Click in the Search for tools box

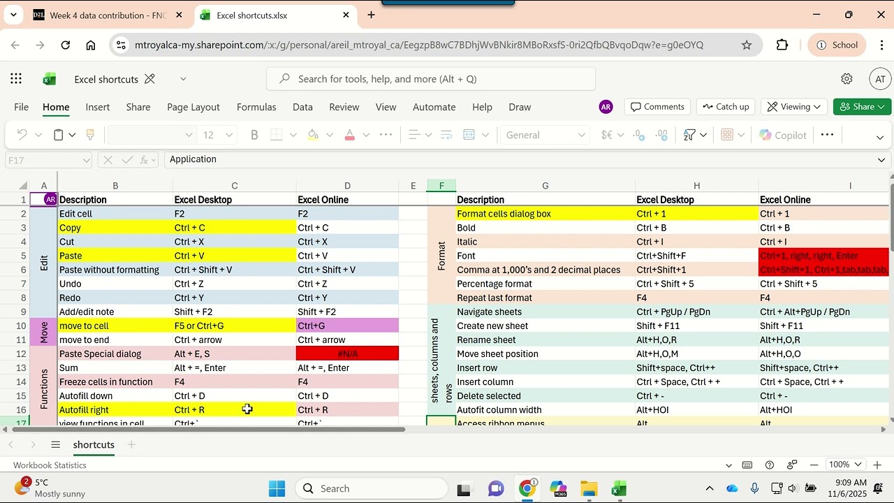(431, 79)
